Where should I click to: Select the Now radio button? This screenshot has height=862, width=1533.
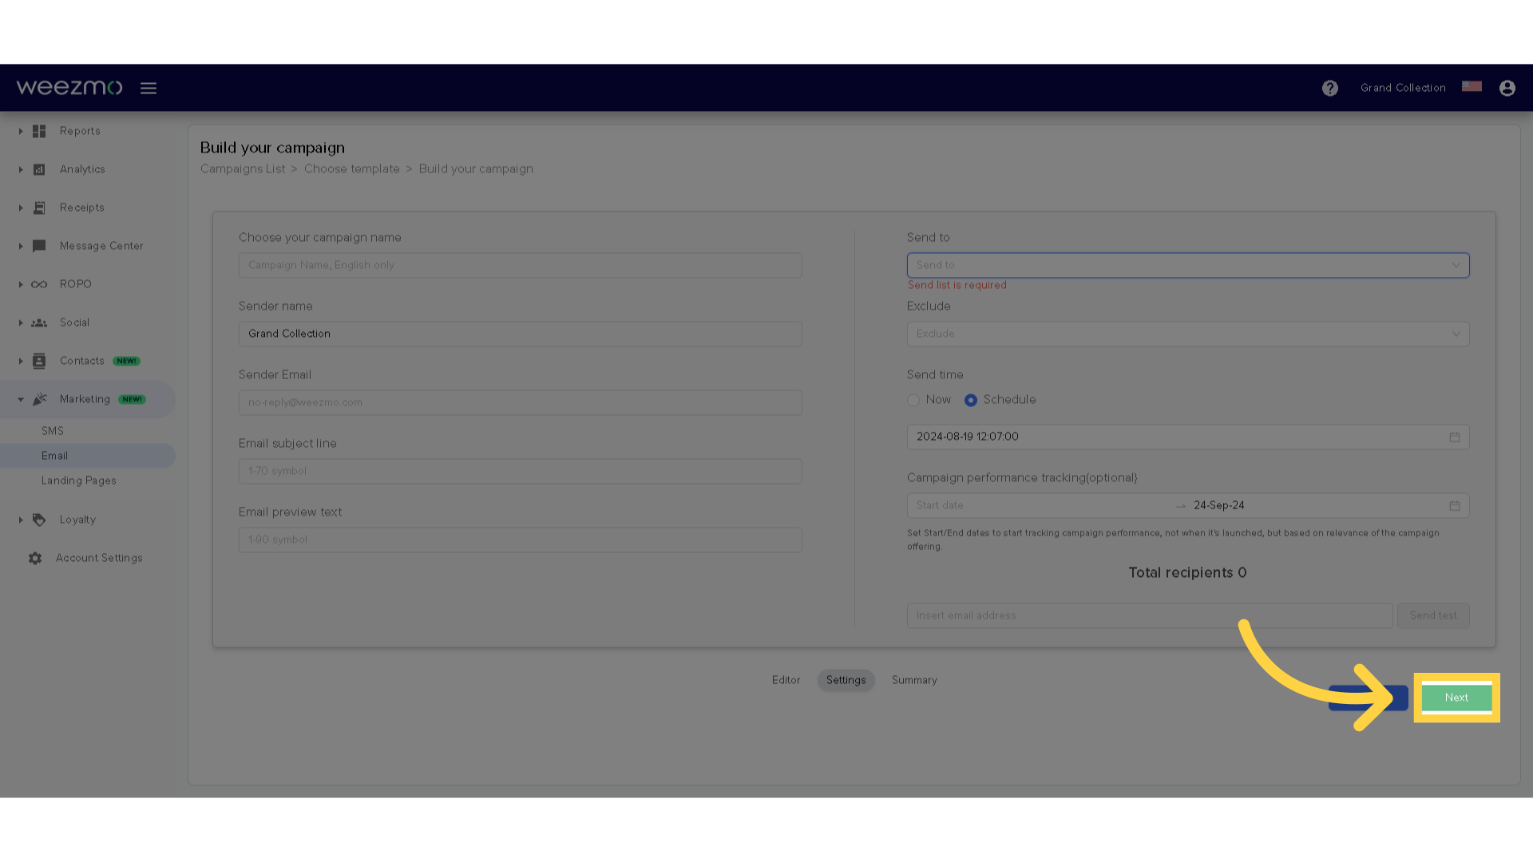914,399
